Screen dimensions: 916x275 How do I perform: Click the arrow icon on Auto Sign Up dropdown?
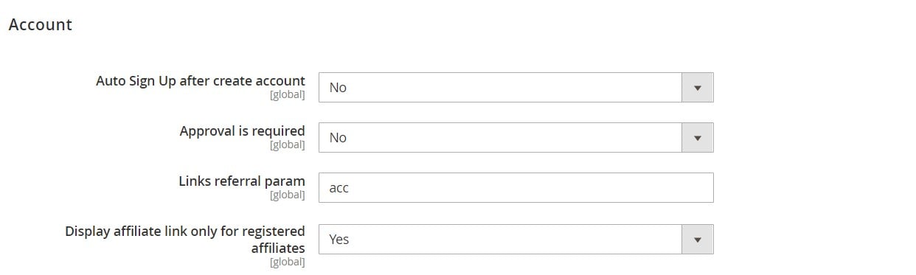pos(698,88)
